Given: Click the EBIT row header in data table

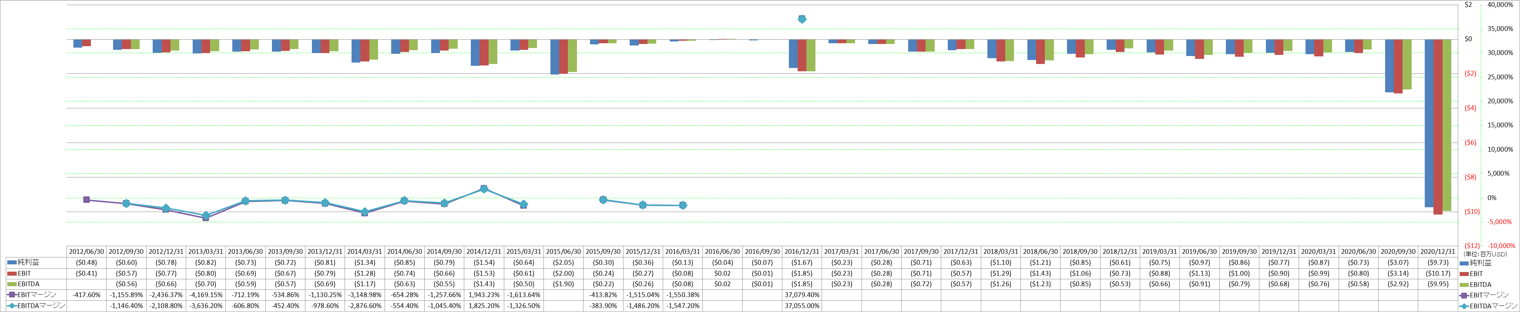Looking at the screenshot, I should click(37, 274).
